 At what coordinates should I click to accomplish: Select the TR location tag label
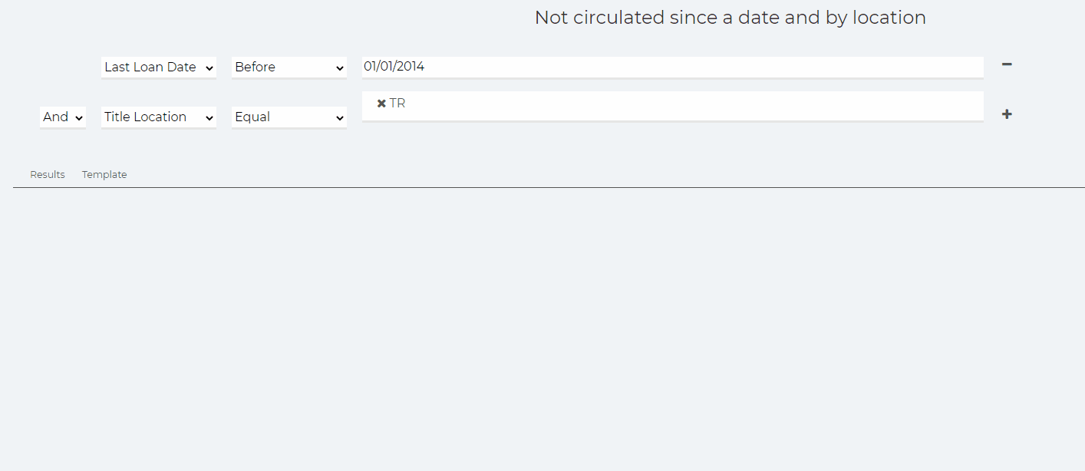397,104
